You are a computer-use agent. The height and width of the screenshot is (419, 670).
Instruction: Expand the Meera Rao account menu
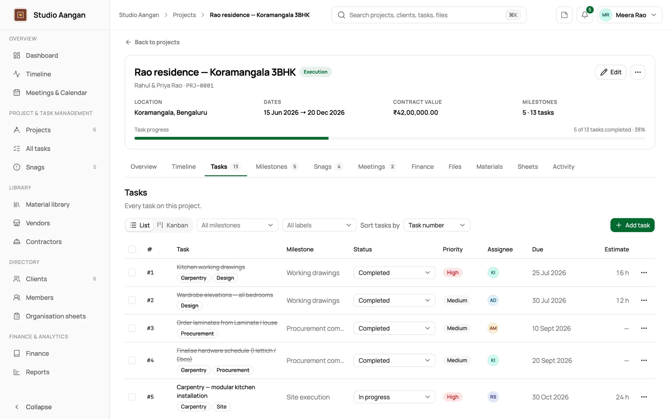(630, 15)
